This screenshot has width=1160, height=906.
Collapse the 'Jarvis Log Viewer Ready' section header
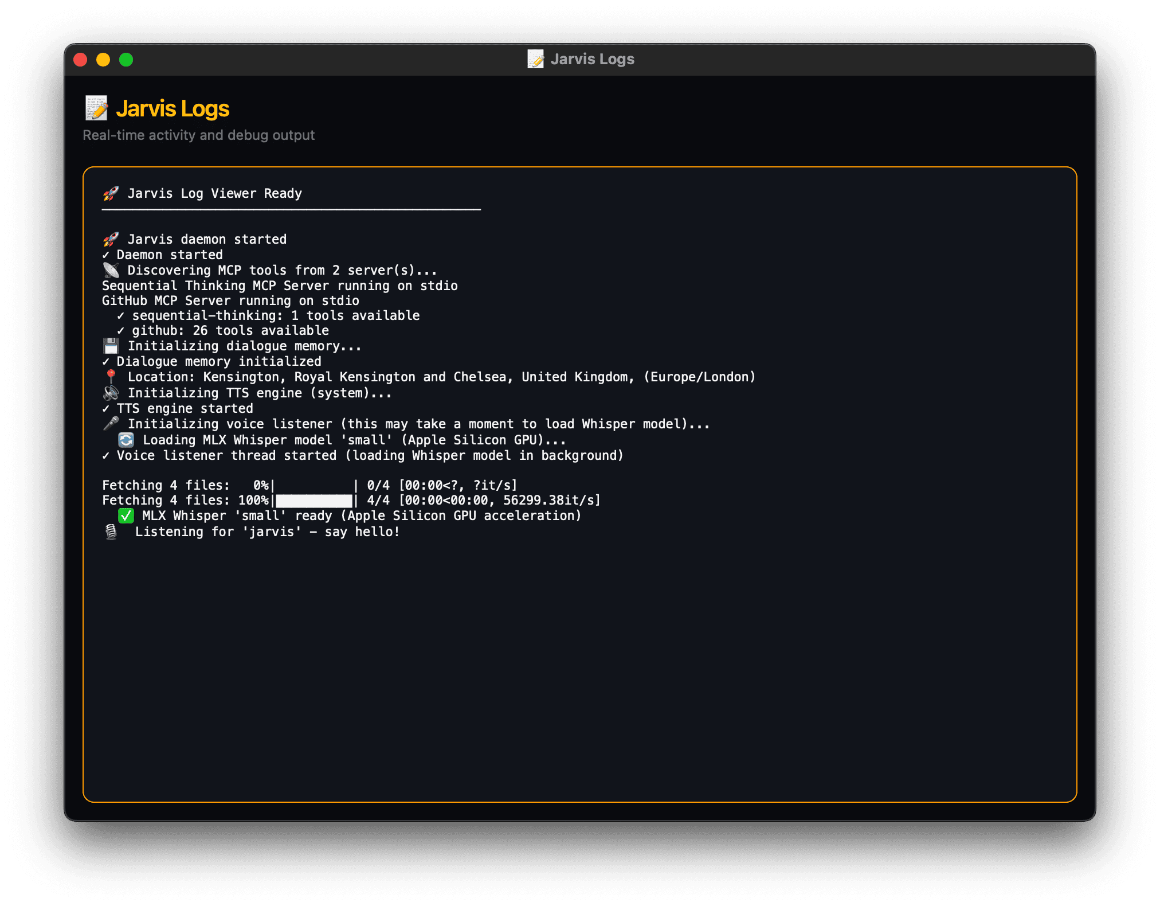click(x=215, y=193)
